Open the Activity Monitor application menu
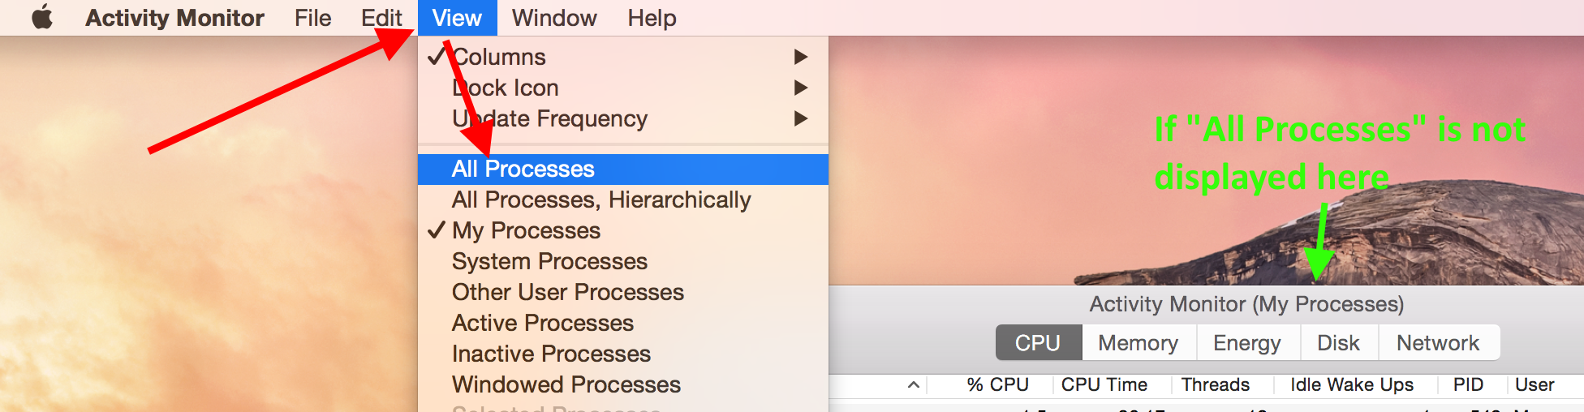 pyautogui.click(x=174, y=18)
